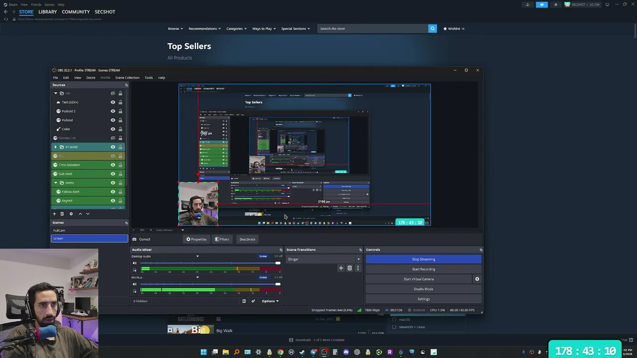Open Discord from the taskbar

coord(346,352)
